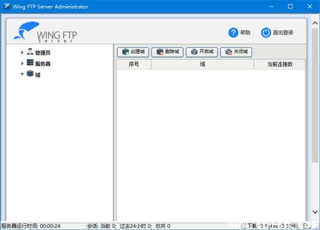Expand the 管理员 tree node arrow

(x=22, y=52)
